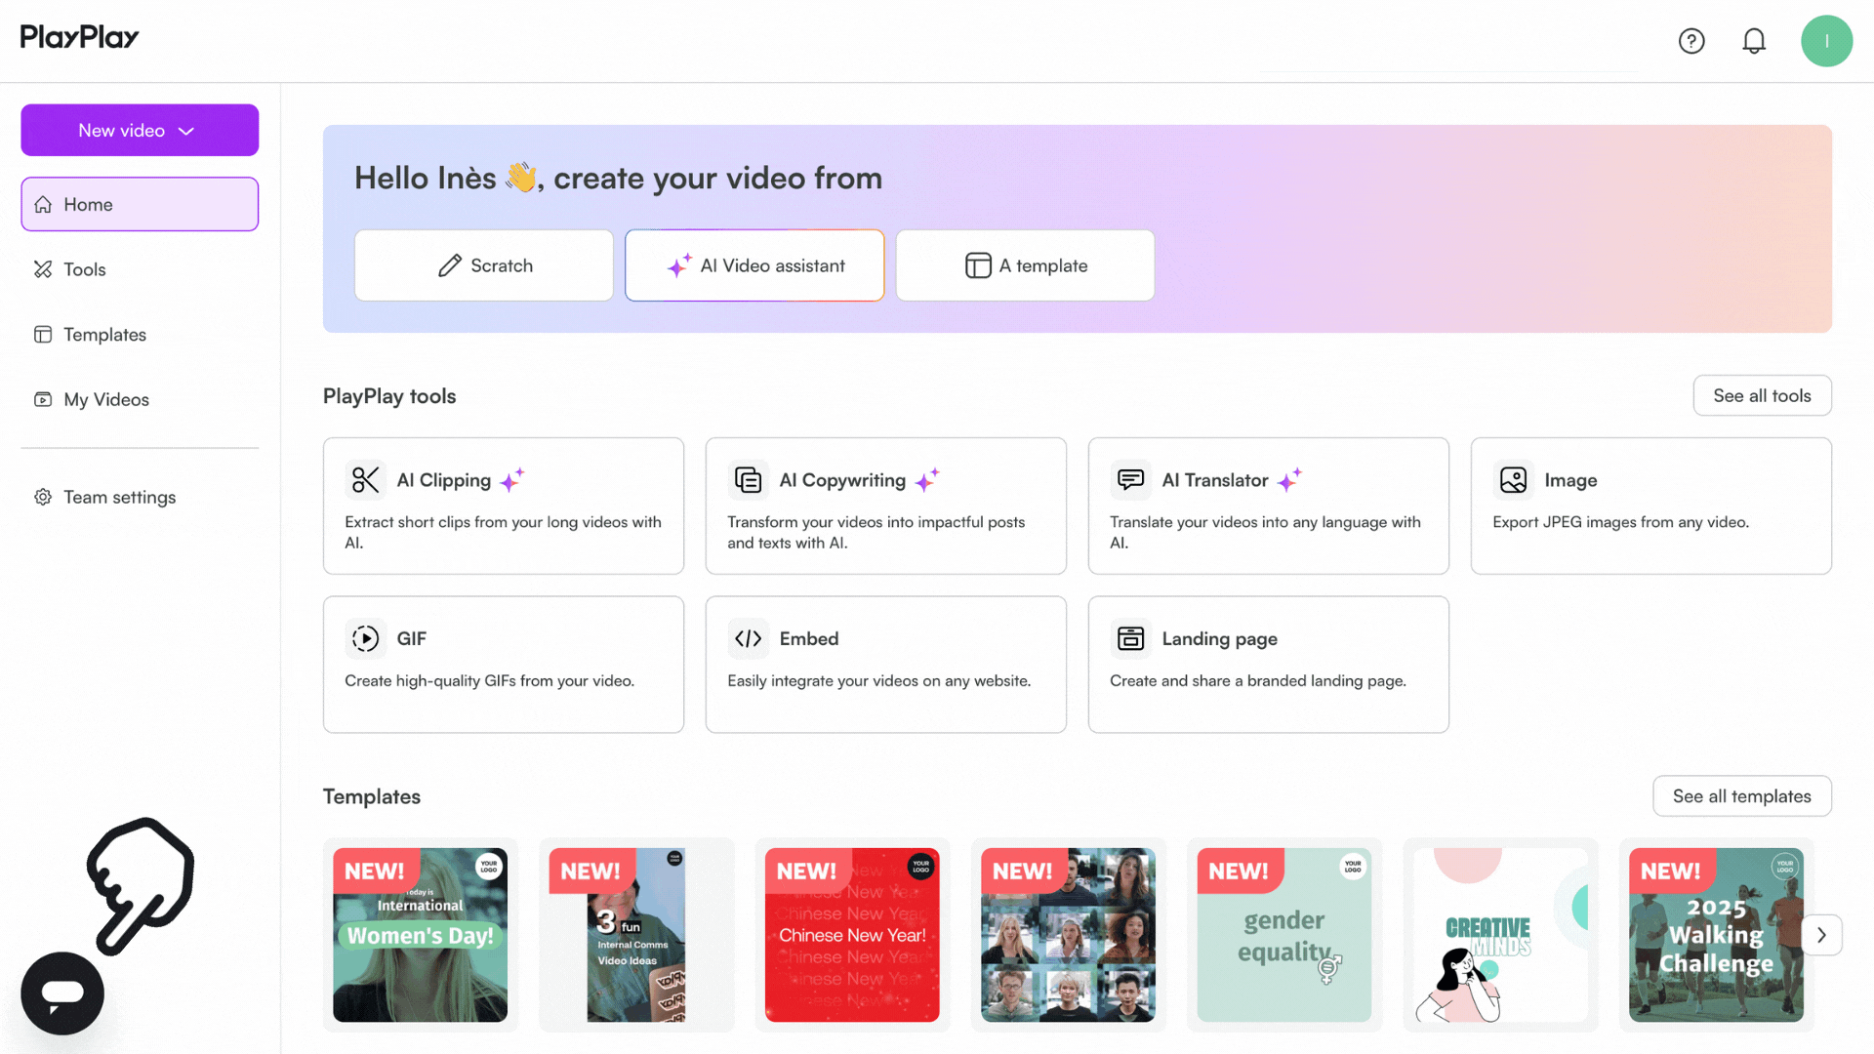Open the GIF tool title

(411, 638)
